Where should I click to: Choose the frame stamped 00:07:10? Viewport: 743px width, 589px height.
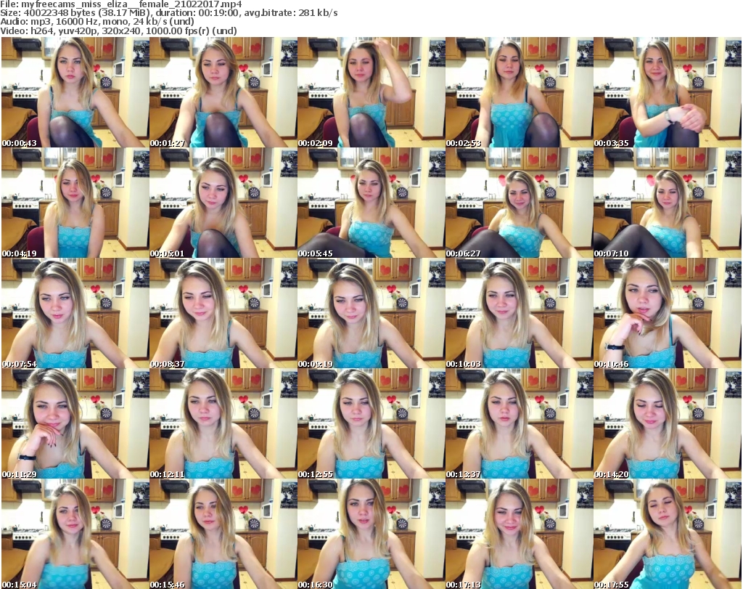click(668, 203)
